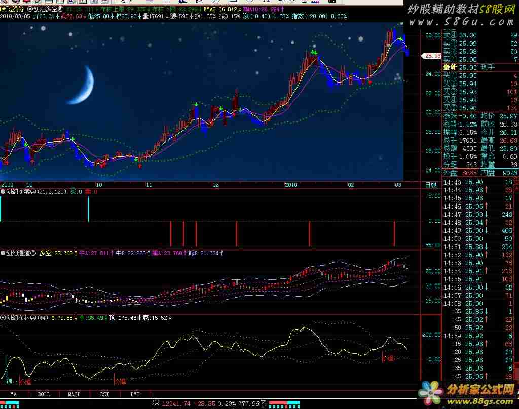The height and width of the screenshot is (409, 519).
Task: Select the 买⑤ 25.90 bid row
Action: 480,108
